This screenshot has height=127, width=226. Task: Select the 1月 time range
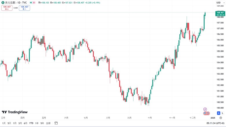pos(15,123)
